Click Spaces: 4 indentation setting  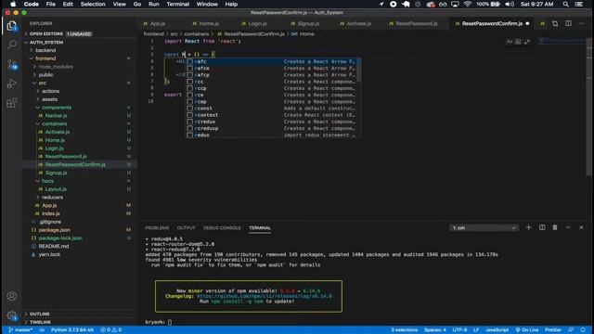point(435,330)
